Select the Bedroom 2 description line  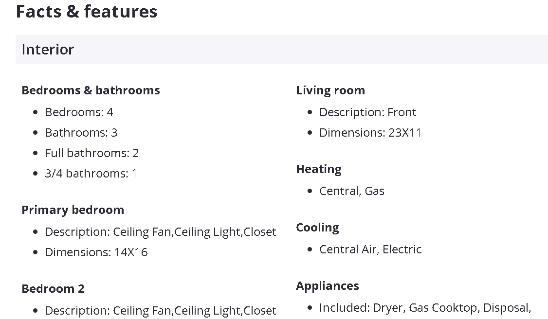pos(160,311)
